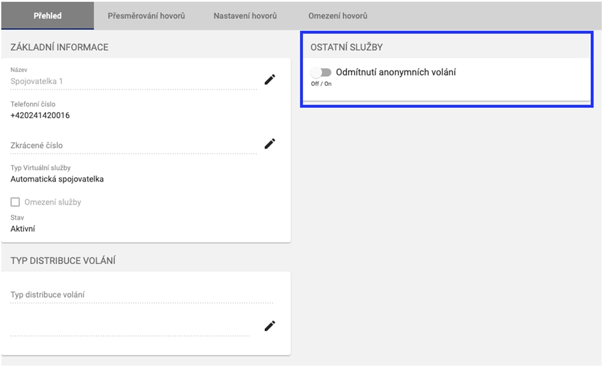603x367 pixels.
Task: Enable Odmítnutí anonymních volání switch
Action: [322, 73]
